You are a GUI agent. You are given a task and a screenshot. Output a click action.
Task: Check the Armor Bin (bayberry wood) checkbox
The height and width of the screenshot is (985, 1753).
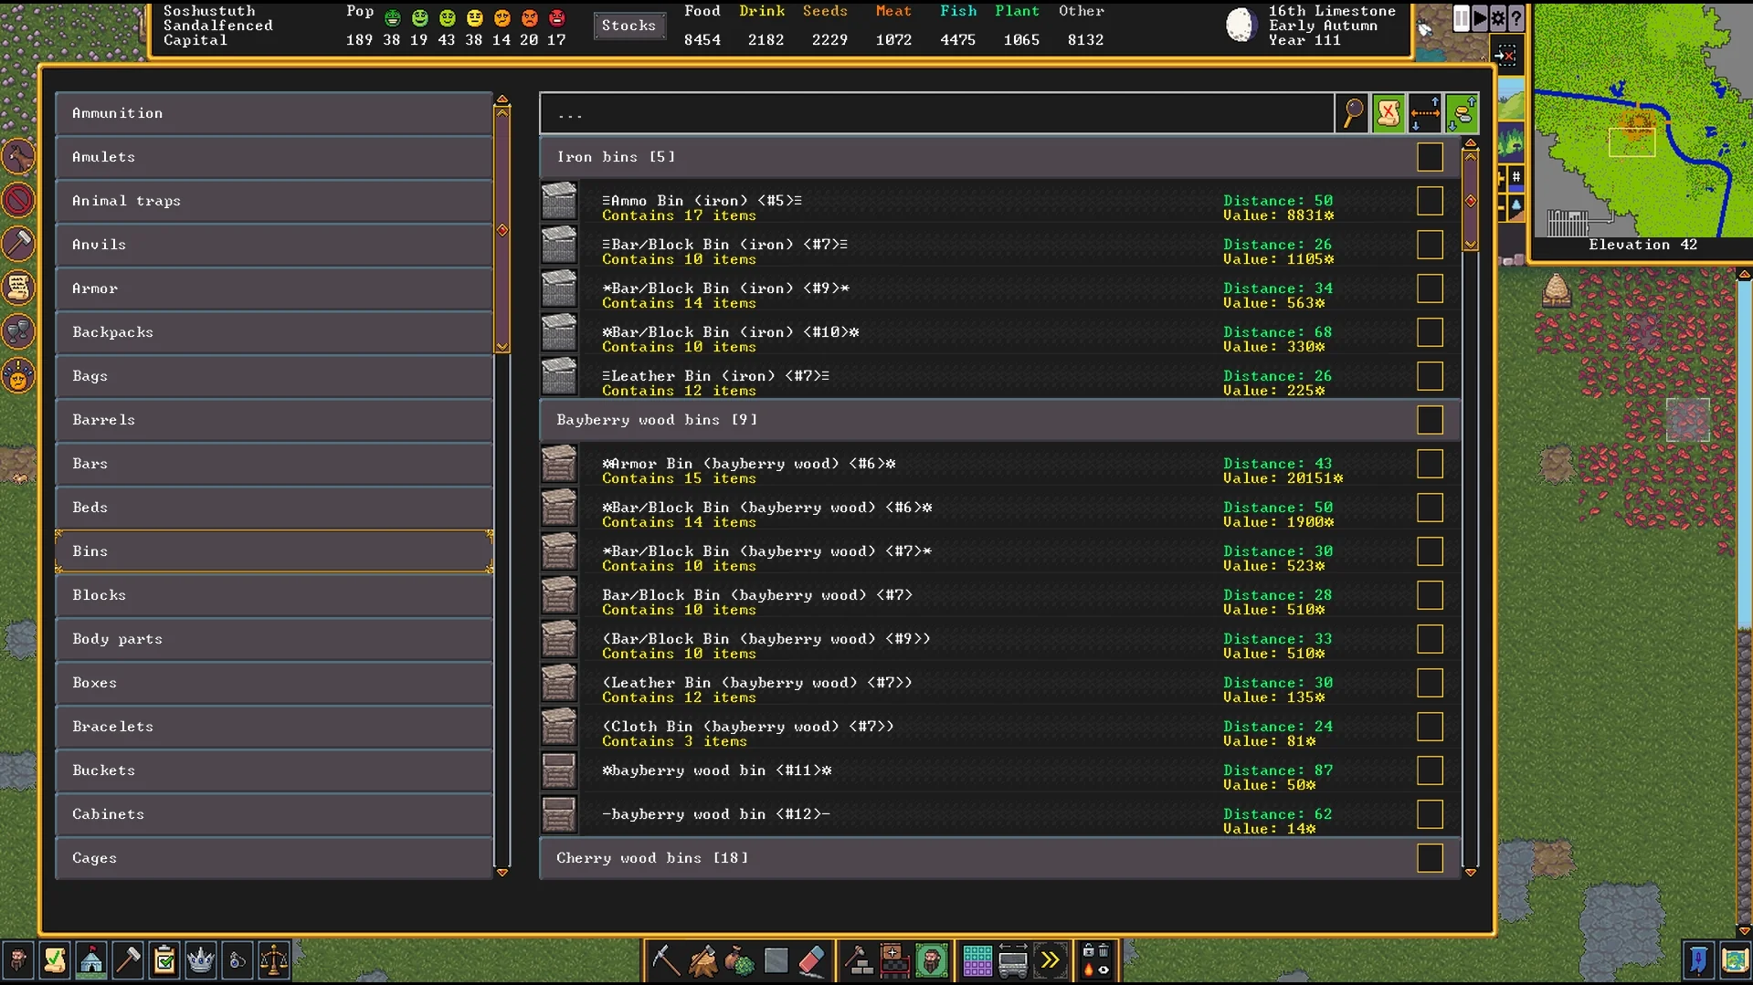pyautogui.click(x=1430, y=464)
